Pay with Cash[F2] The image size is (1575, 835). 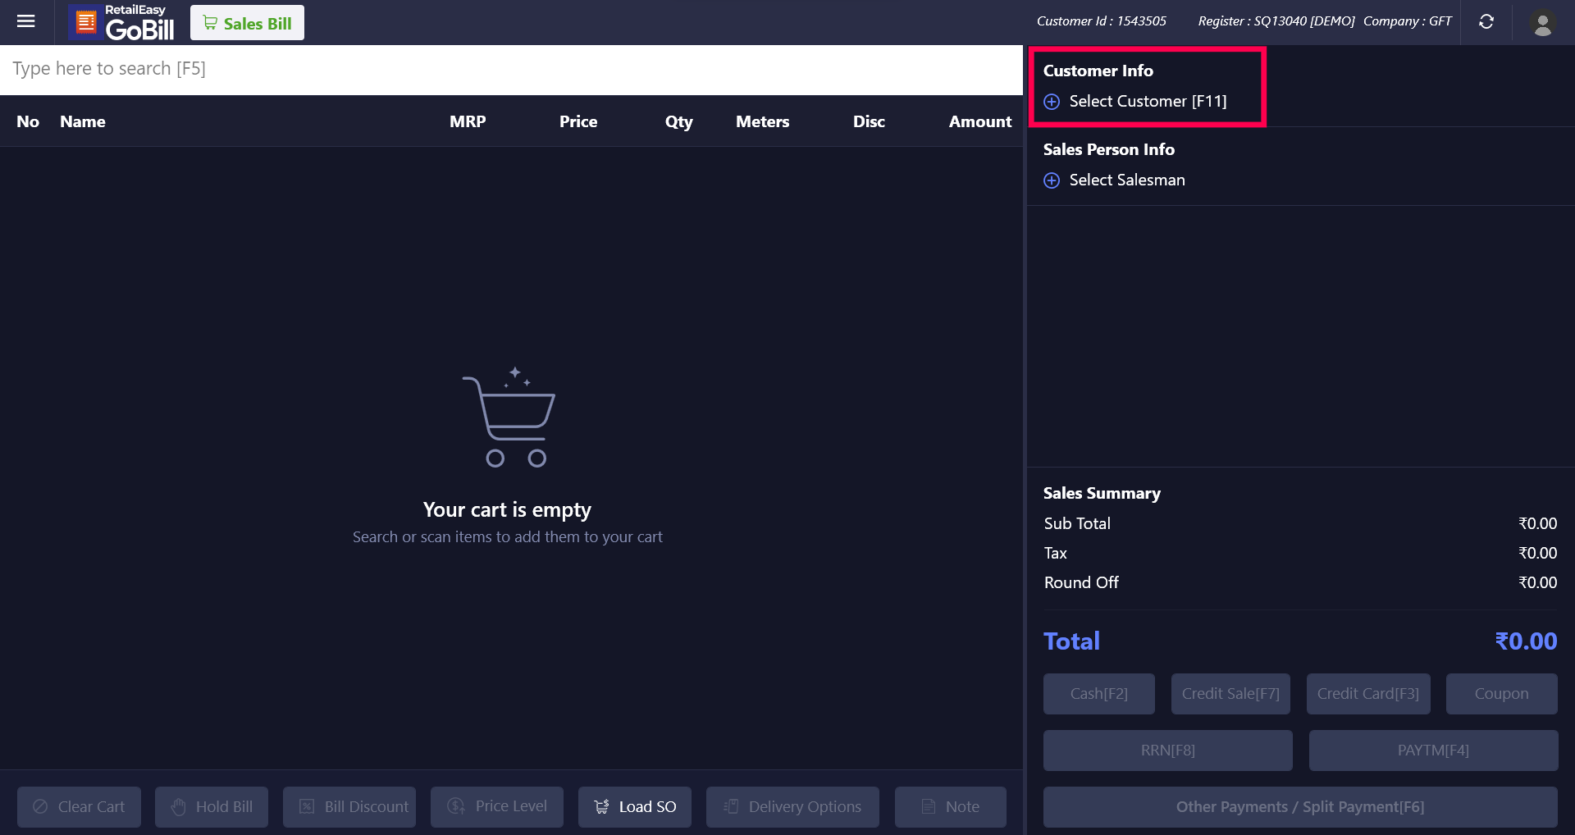tap(1099, 694)
